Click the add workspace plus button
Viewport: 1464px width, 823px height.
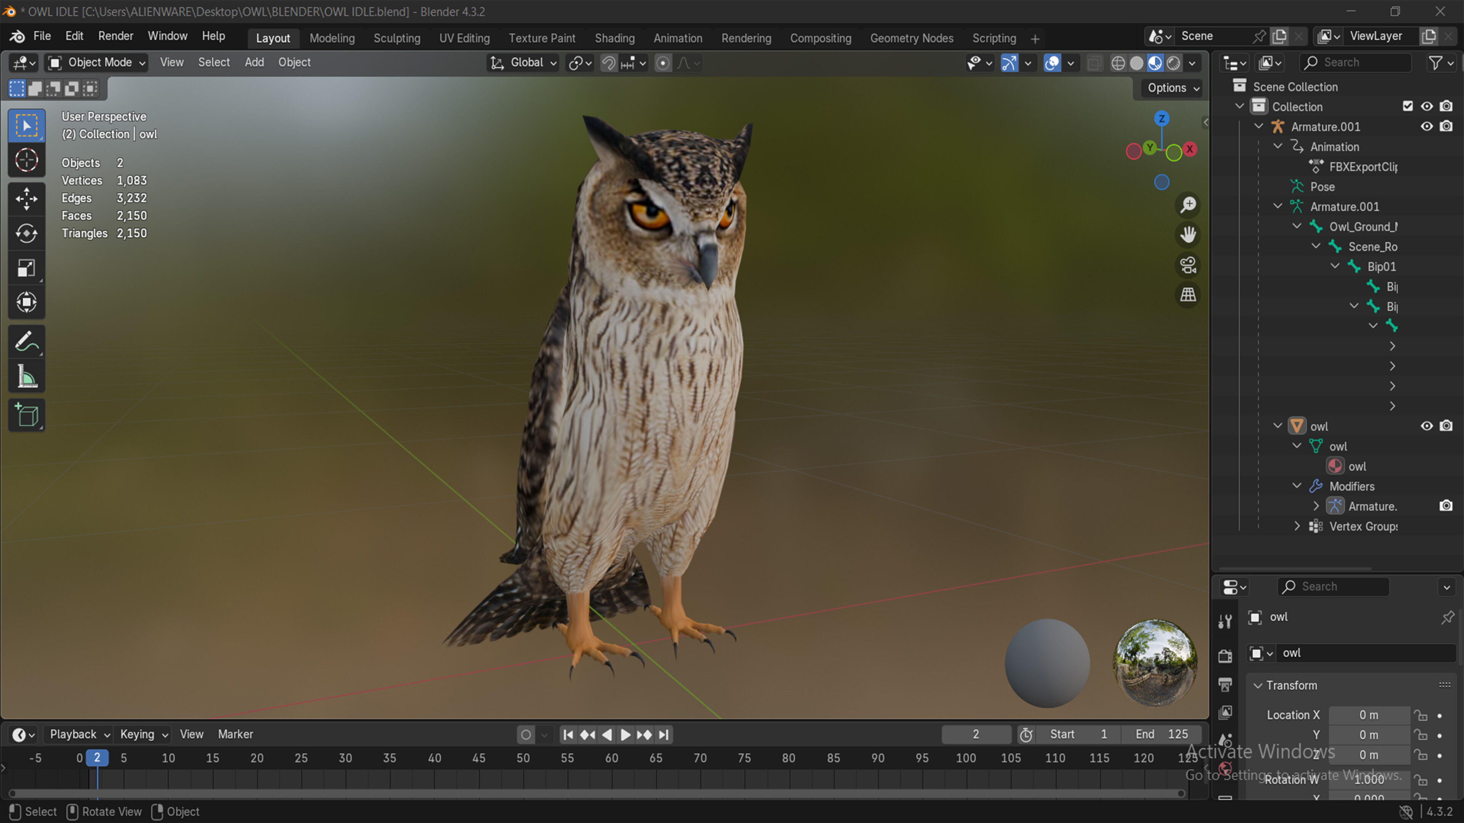pyautogui.click(x=1035, y=38)
